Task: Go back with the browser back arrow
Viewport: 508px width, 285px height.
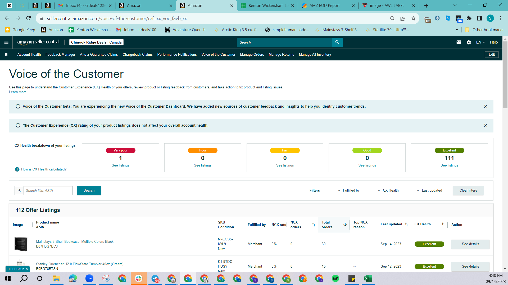Action: pos(7,18)
